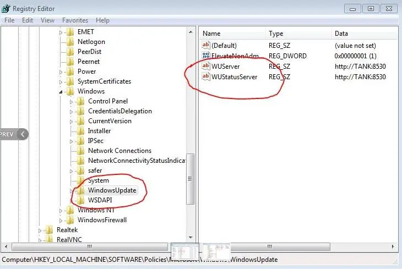Expand the SystemCertificates tree node
402x269 pixels.
(61, 82)
